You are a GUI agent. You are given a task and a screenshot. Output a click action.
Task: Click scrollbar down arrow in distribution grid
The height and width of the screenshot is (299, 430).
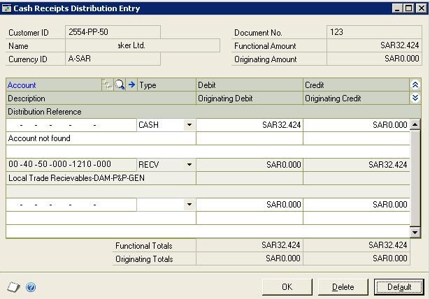(415, 233)
